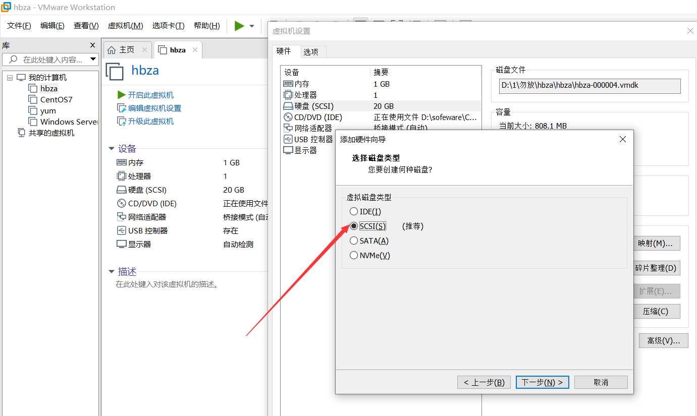Click the 开启此虚拟机 link
Image resolution: width=697 pixels, height=416 pixels.
pos(151,95)
